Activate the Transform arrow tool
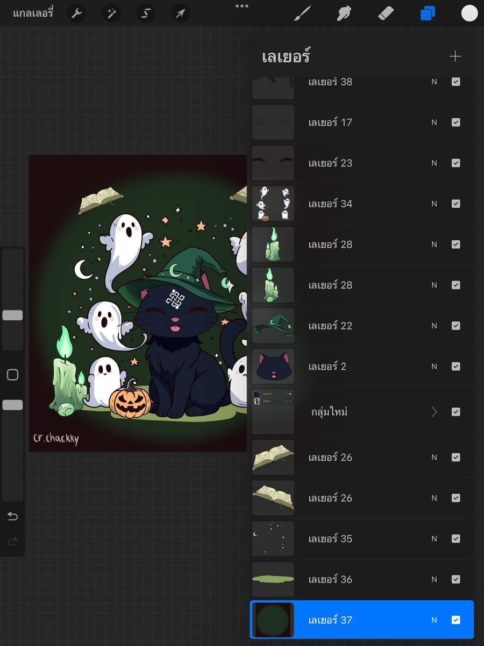Image resolution: width=484 pixels, height=646 pixels. [180, 13]
